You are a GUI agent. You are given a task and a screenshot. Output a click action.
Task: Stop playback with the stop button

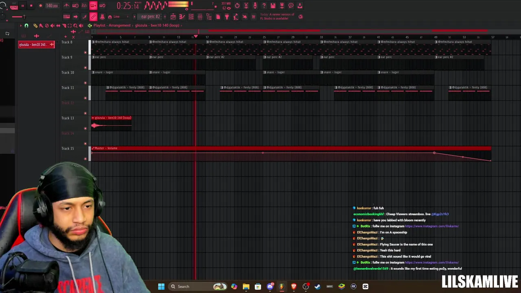(x=31, y=6)
